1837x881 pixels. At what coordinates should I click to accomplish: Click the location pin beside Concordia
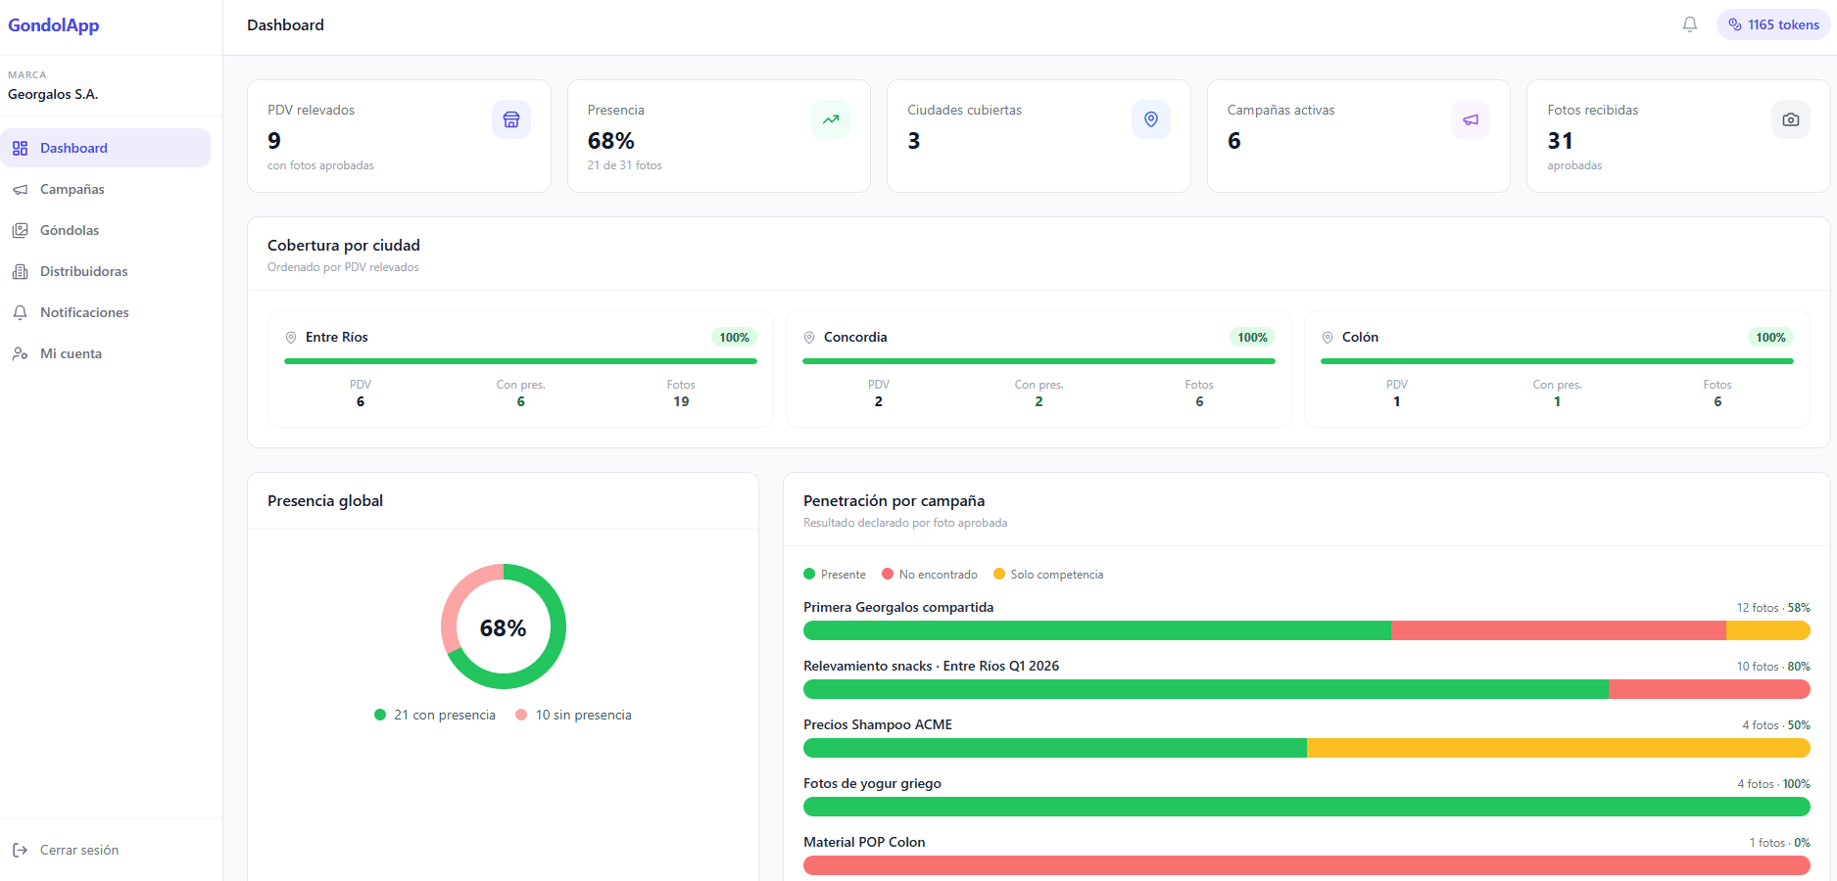809,337
